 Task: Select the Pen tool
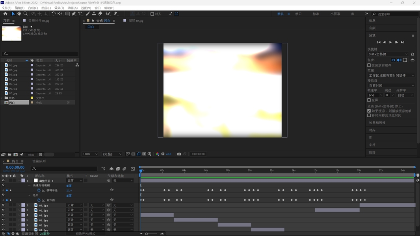(74, 14)
